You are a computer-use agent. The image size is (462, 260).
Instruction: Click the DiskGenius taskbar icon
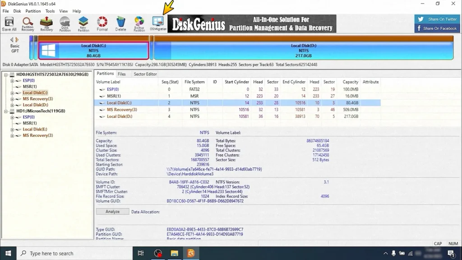(191, 253)
